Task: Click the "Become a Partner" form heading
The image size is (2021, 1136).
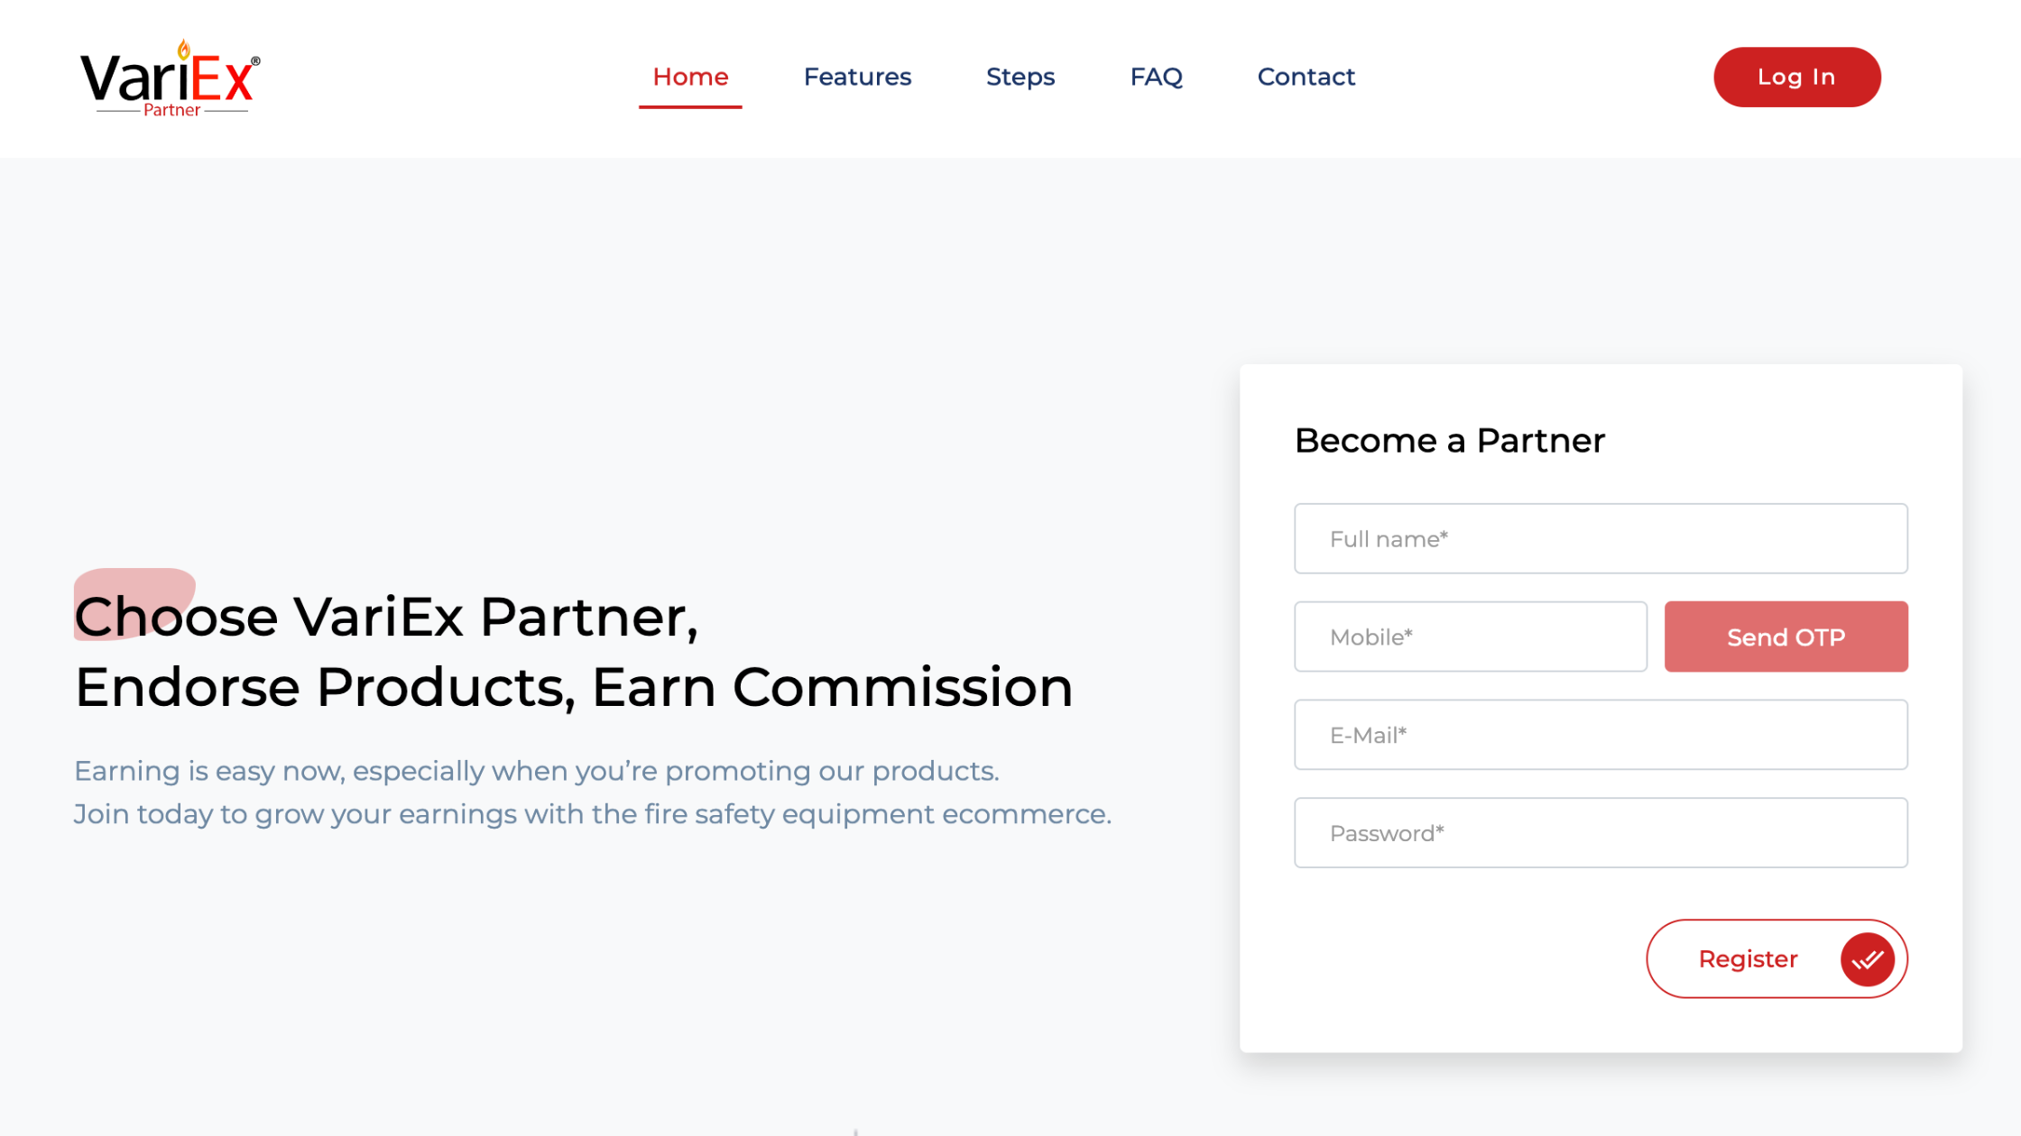Action: click(1449, 441)
